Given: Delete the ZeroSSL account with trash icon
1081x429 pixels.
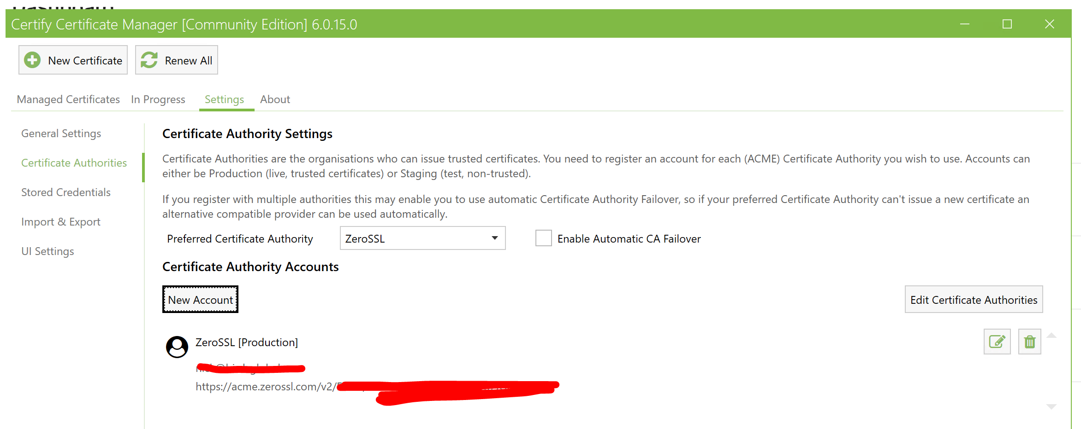Looking at the screenshot, I should pos(1029,342).
